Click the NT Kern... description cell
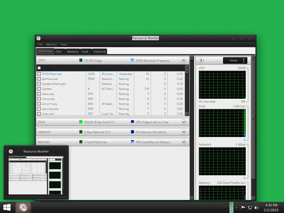 [x=108, y=89]
